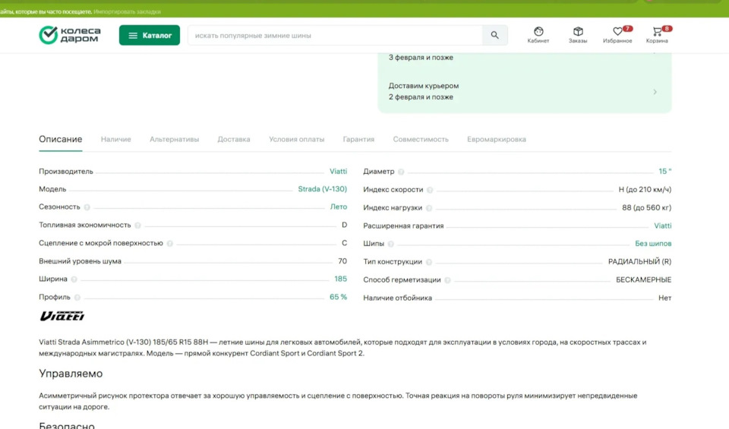Click the Доставим курьером delivery text
Screen dimensions: 729x429
click(424, 86)
